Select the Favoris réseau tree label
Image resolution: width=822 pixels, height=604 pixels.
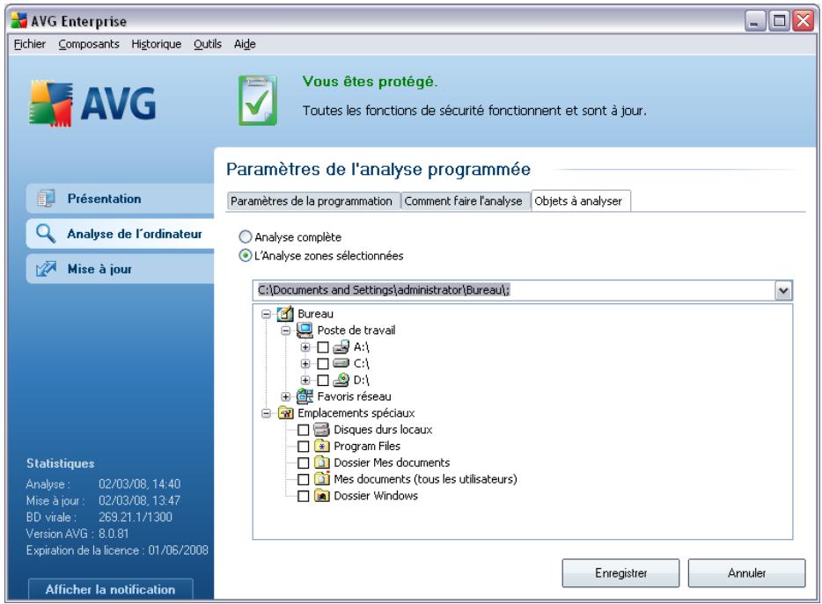355,397
